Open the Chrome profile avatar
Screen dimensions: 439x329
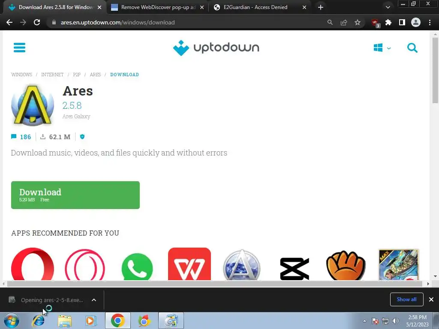coord(416,22)
